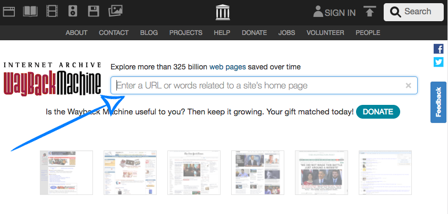The width and height of the screenshot is (448, 214).
Task: Open the Video film strip icon
Action: [x=52, y=12]
